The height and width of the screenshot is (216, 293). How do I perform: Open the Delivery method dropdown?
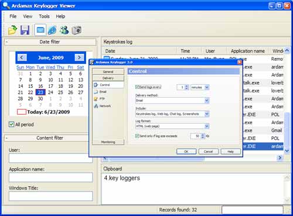point(207,101)
